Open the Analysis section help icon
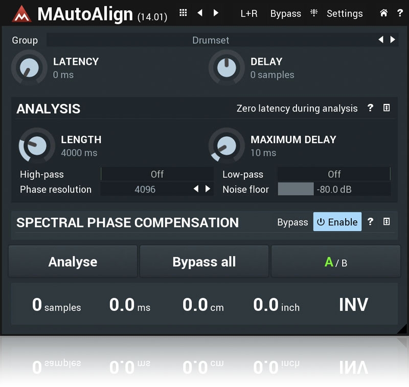 coord(370,108)
